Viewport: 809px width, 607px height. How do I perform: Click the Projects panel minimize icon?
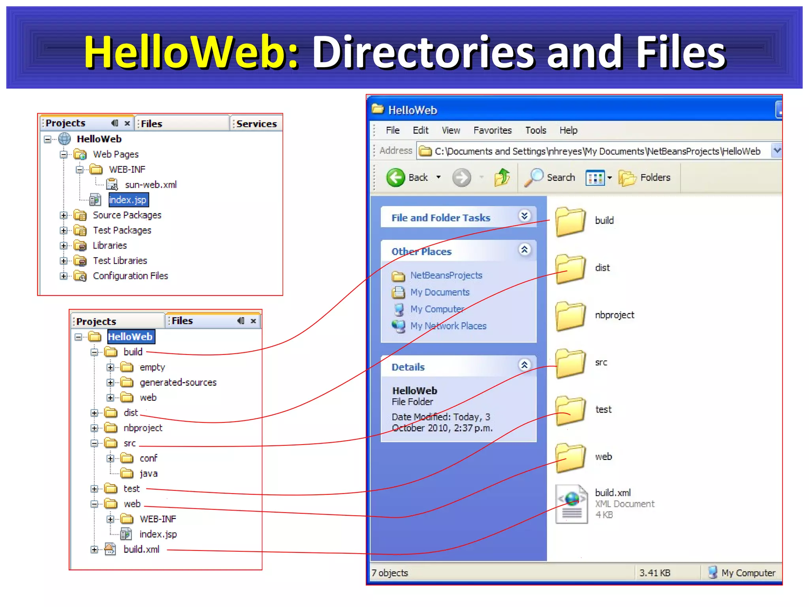coord(115,123)
